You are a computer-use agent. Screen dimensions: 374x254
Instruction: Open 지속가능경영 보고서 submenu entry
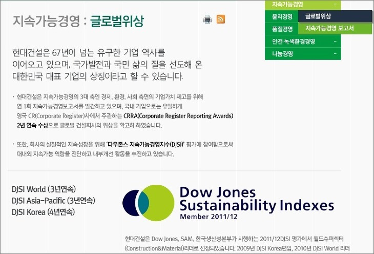pos(335,28)
